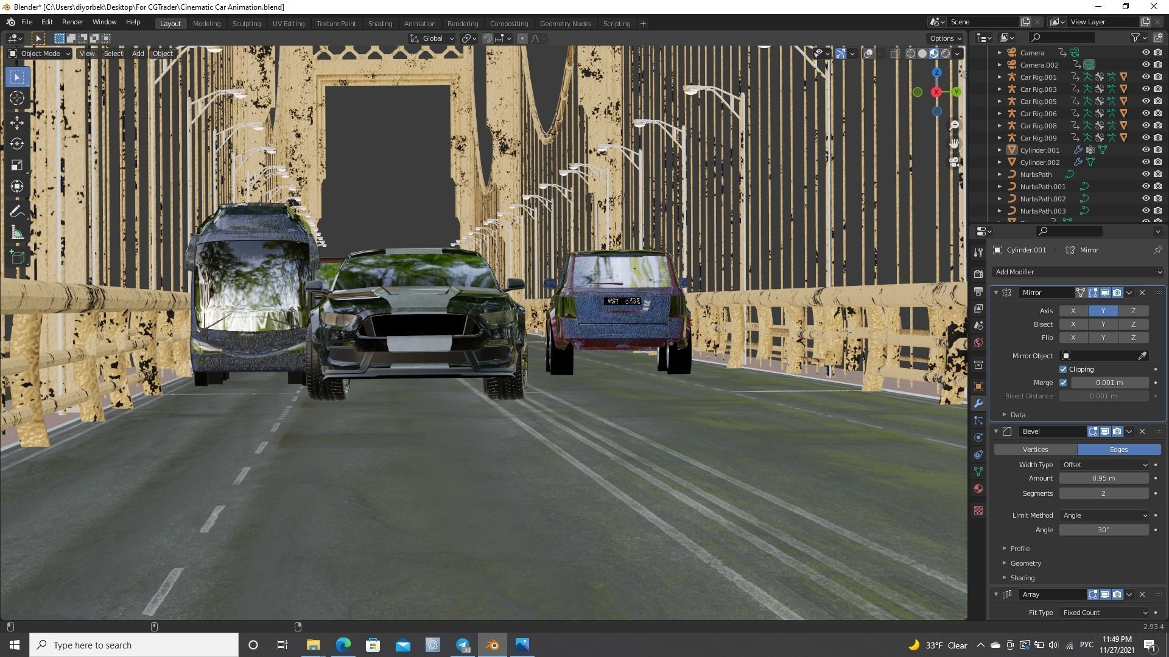1169x657 pixels.
Task: Disable NurbsPath in renders
Action: [x=1157, y=175]
